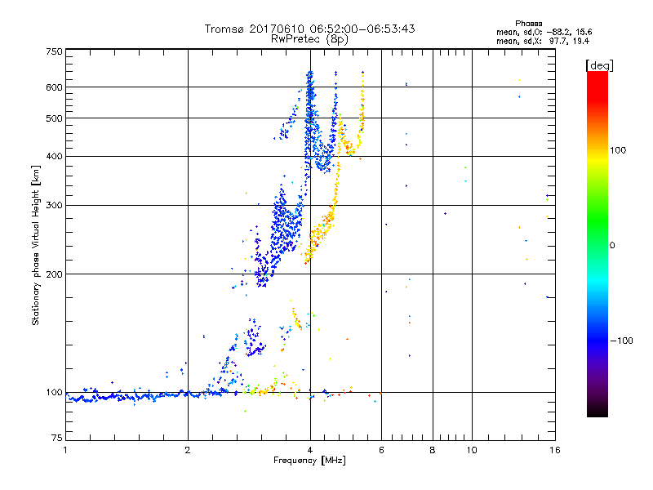653x490 pixels.
Task: Click the 100 label beside color bar
Action: click(618, 150)
